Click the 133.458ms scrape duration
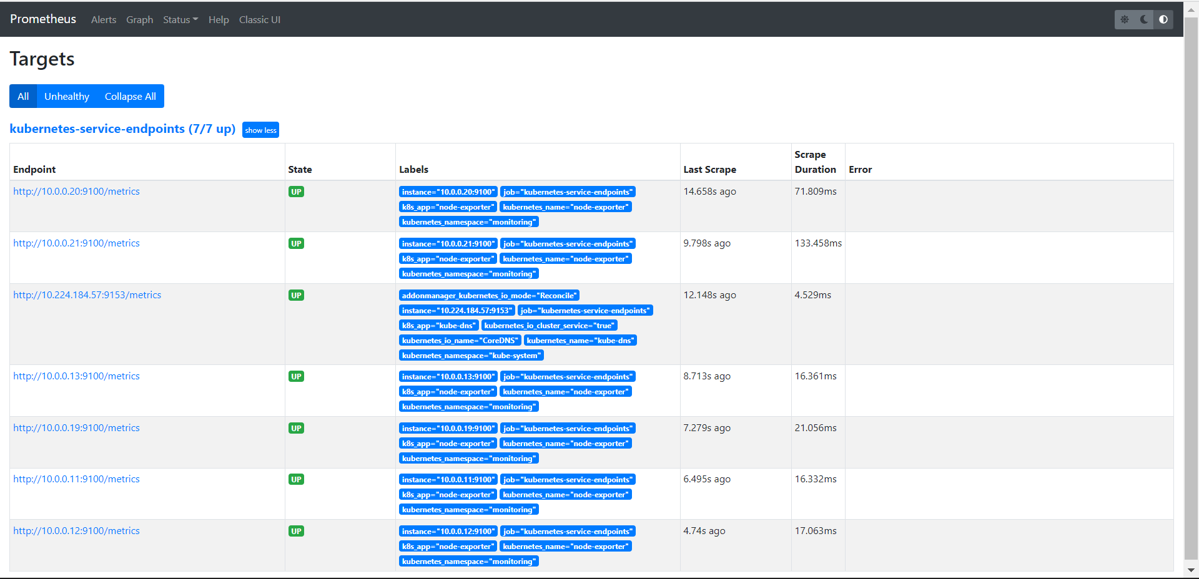Viewport: 1199px width, 579px height. tap(818, 243)
